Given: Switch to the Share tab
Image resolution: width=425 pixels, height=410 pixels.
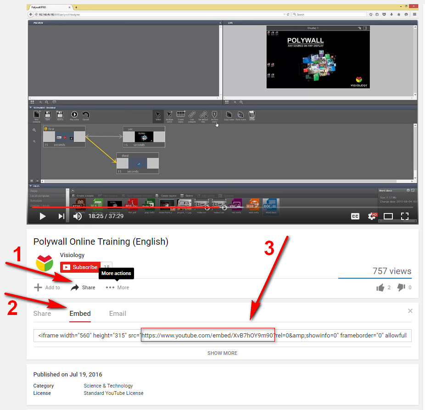Looking at the screenshot, I should (42, 314).
